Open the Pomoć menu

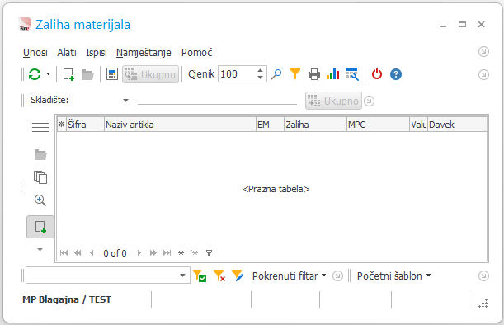[x=196, y=53]
